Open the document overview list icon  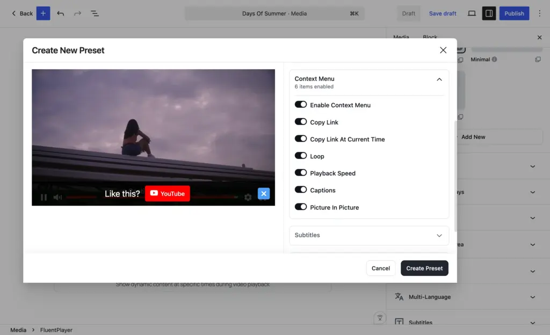95,13
